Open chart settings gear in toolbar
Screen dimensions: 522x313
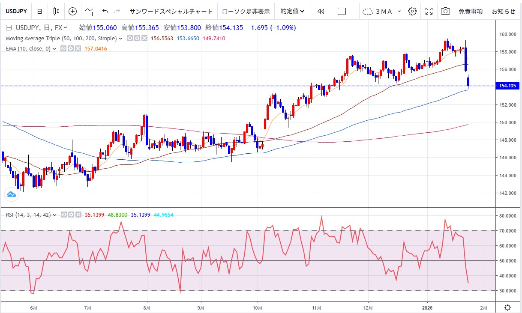coord(412,12)
